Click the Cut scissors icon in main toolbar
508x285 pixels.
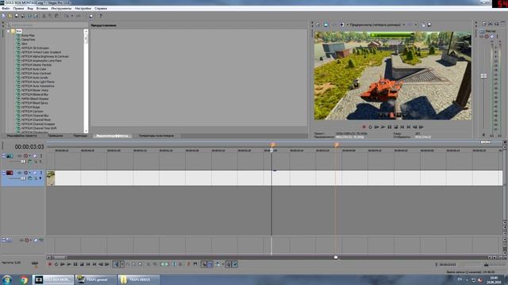tap(44, 16)
